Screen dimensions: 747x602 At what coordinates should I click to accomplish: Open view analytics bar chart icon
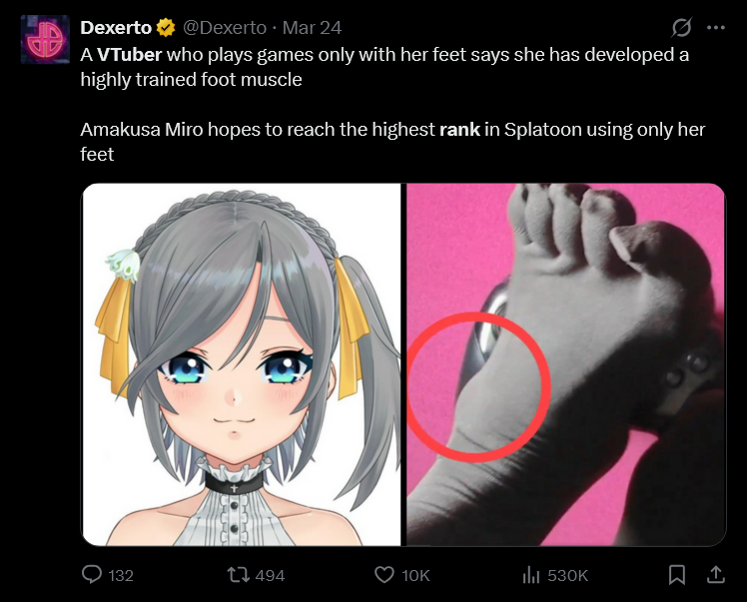click(530, 575)
